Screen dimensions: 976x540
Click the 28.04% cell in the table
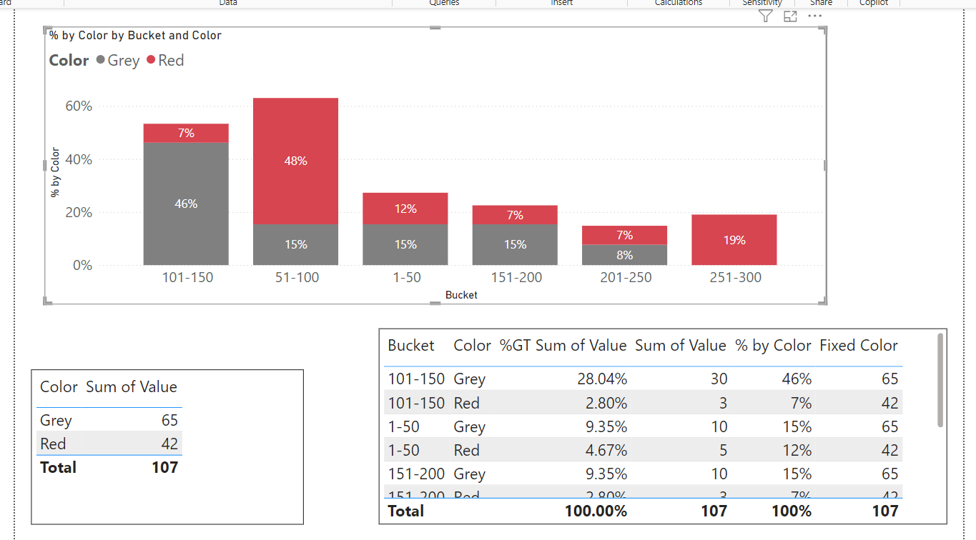click(602, 379)
